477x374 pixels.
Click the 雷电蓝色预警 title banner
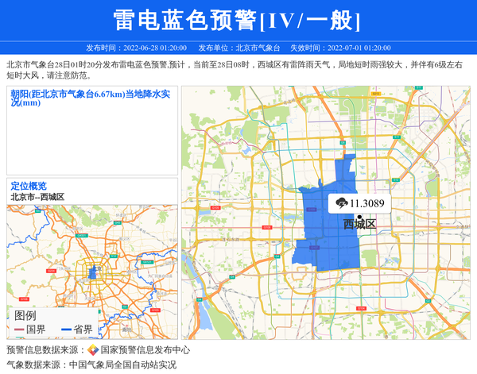coord(238,20)
